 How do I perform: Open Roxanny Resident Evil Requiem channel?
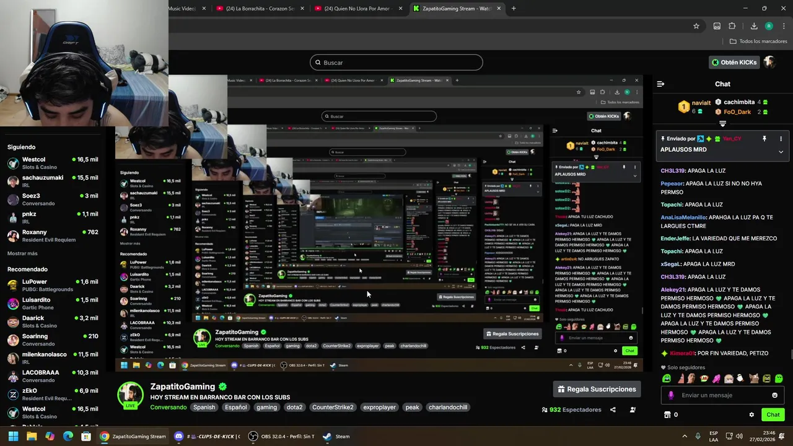53,235
